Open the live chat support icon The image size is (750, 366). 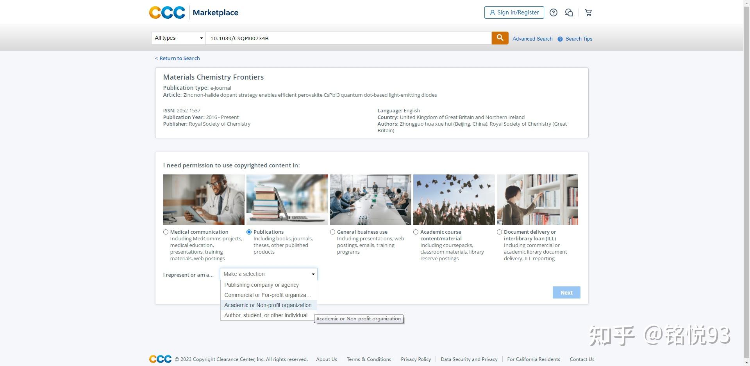click(x=569, y=12)
